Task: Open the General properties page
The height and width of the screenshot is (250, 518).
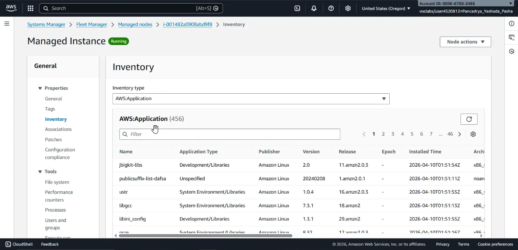Action: click(53, 98)
